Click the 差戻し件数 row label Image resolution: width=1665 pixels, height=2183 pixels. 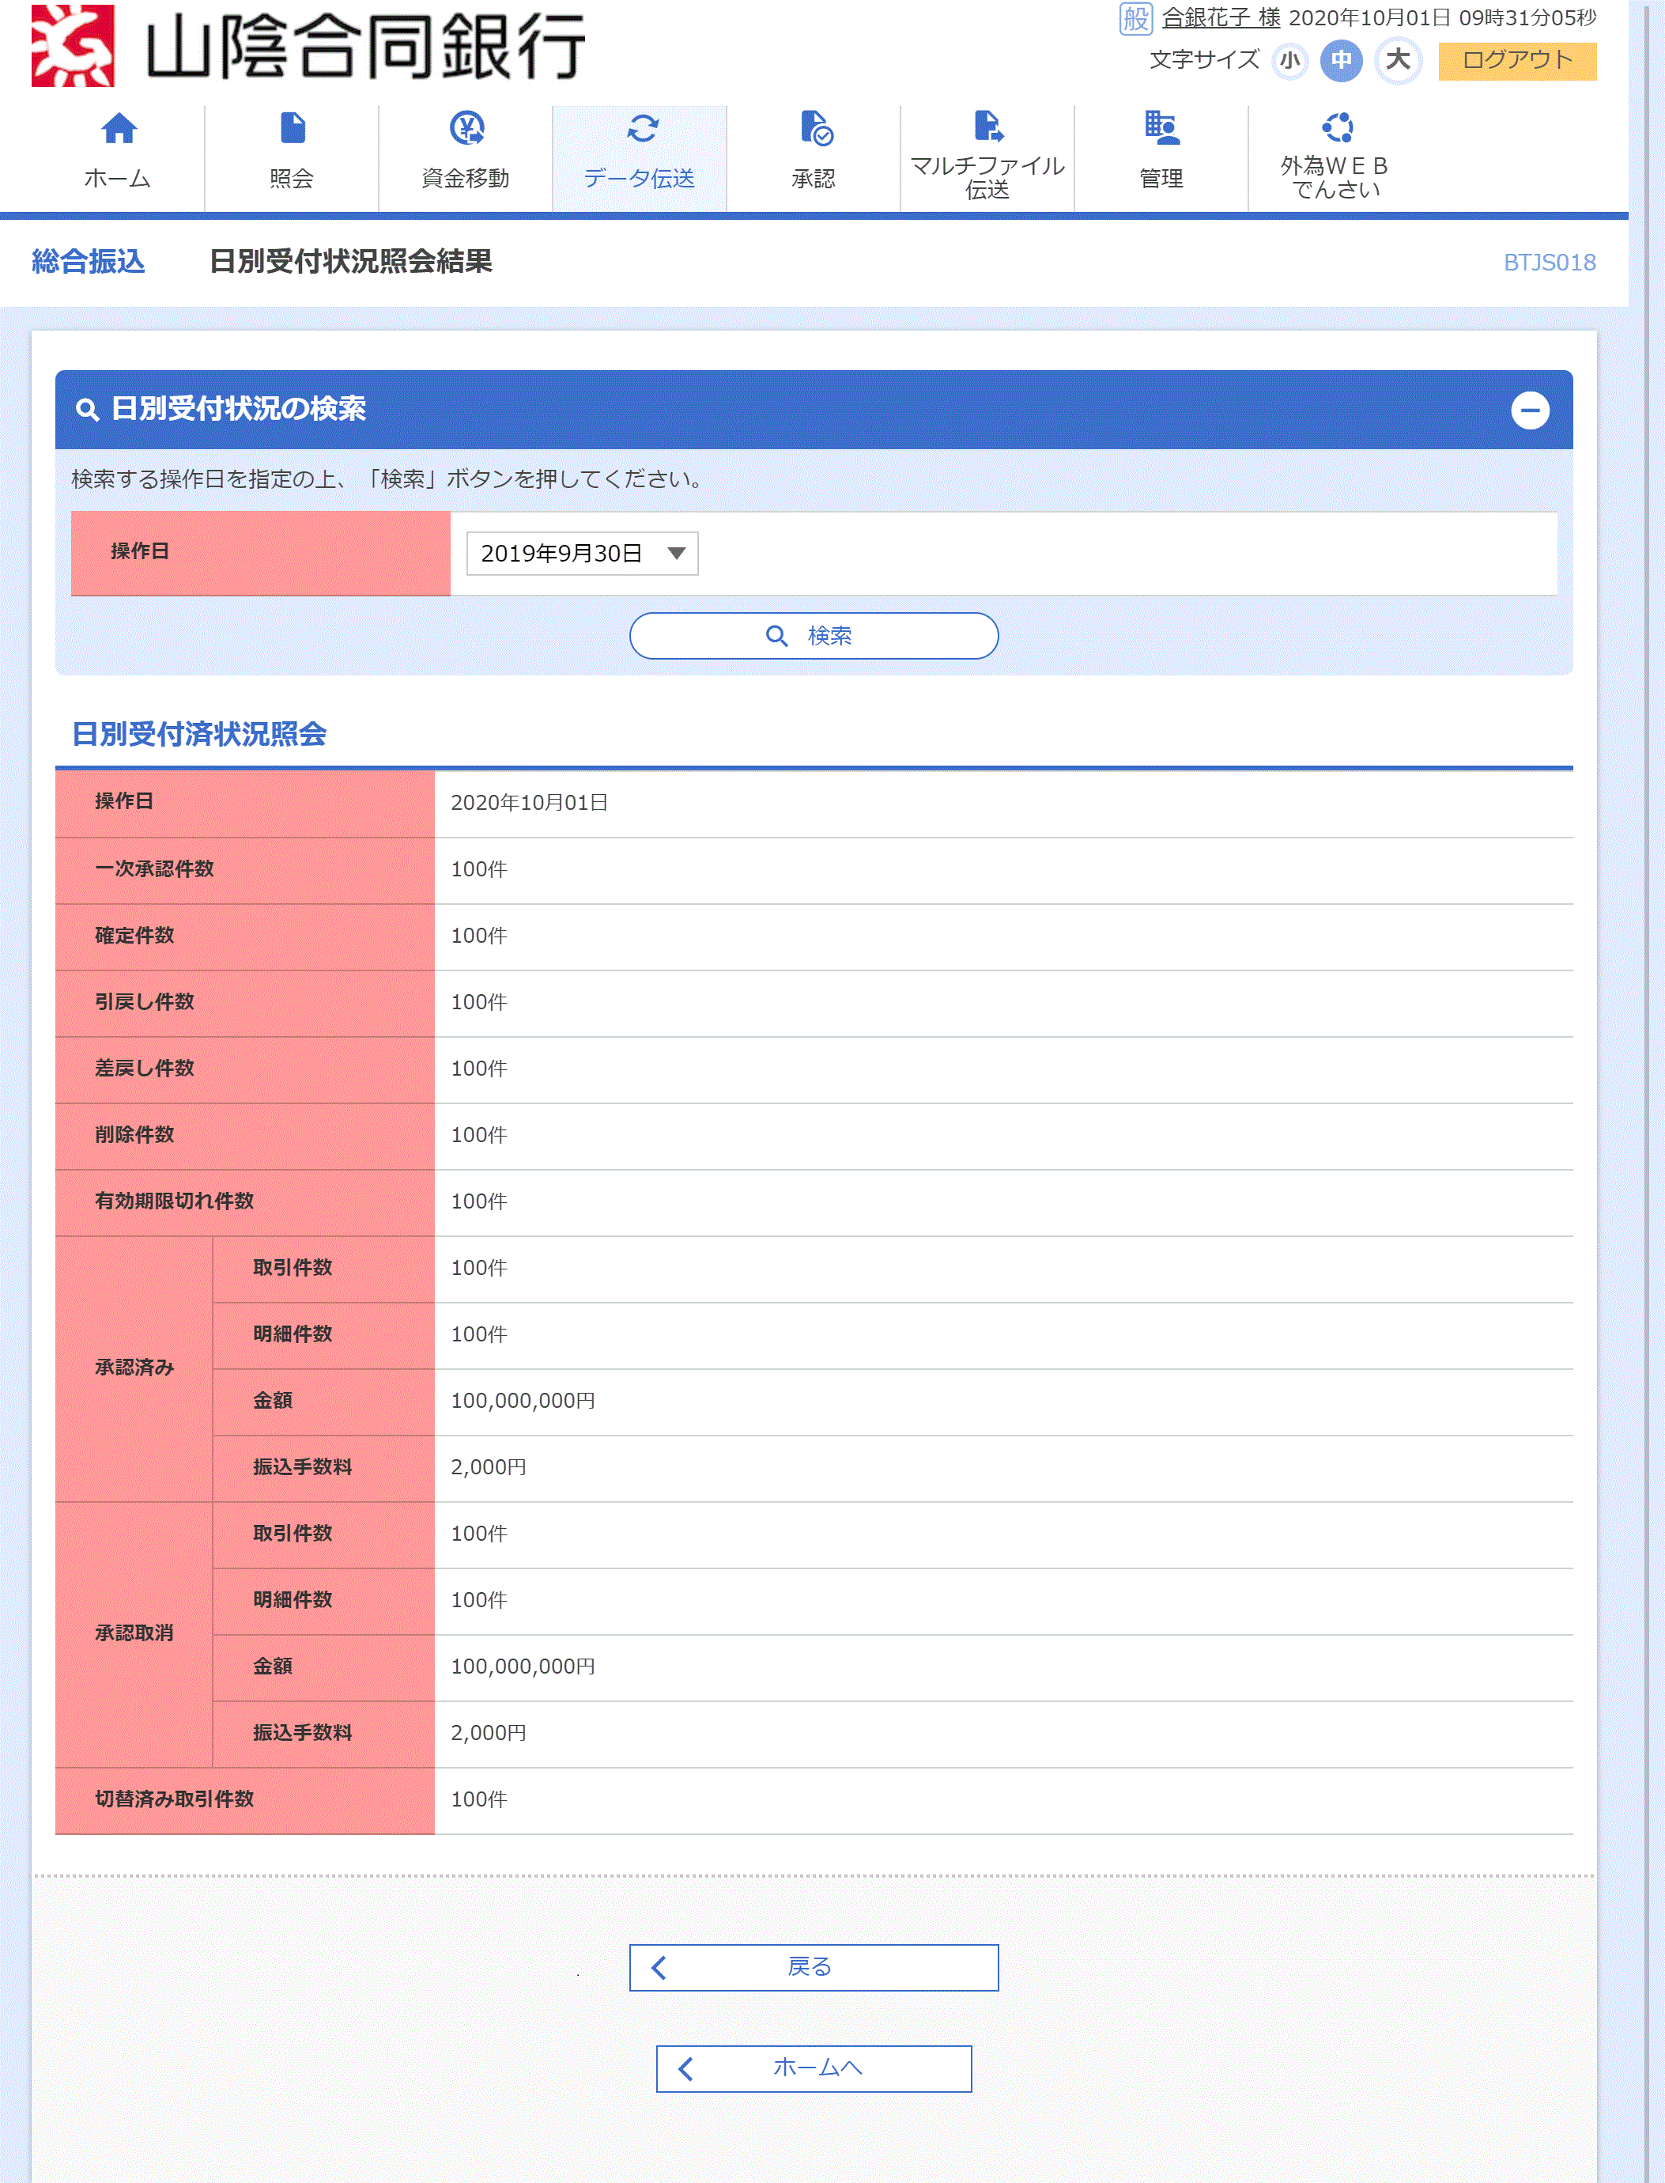tap(145, 1069)
